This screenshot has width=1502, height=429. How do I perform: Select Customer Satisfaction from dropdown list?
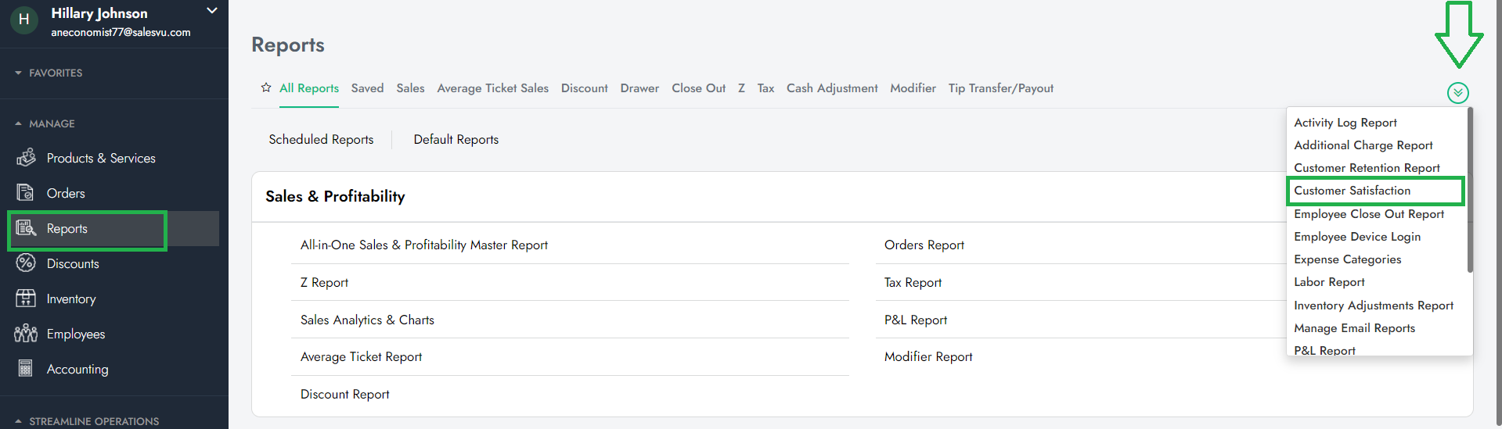coord(1352,191)
